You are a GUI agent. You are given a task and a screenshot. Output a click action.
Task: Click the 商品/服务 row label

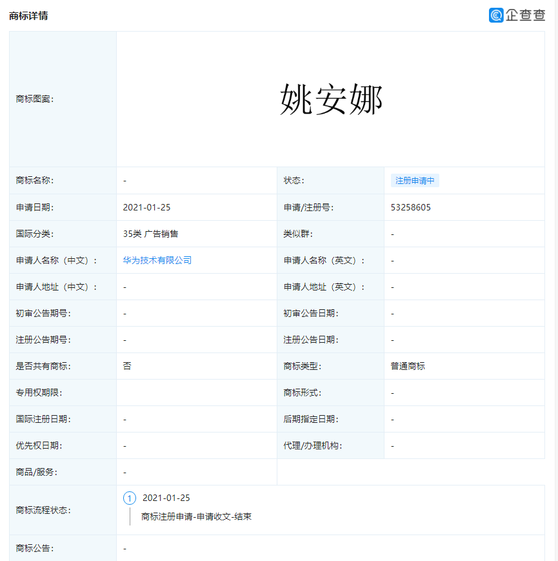(34, 471)
